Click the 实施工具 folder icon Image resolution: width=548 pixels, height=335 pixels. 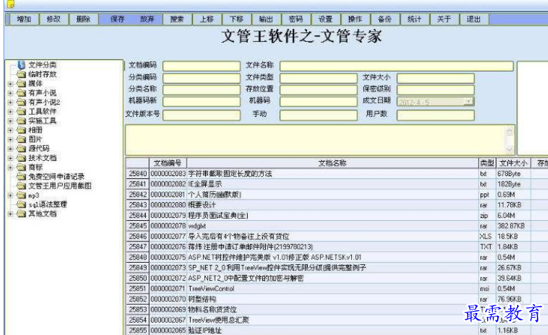coord(21,120)
